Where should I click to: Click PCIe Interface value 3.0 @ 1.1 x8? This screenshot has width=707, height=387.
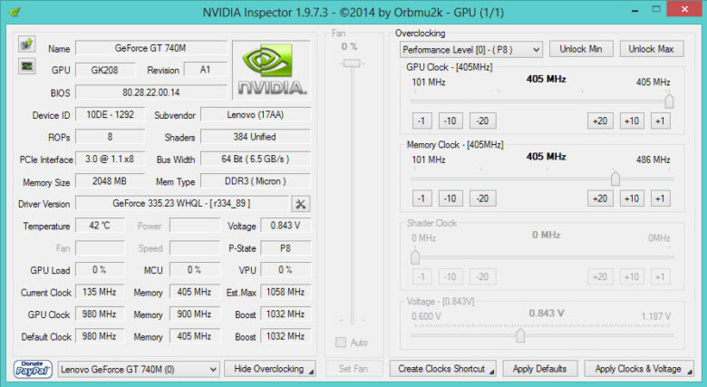click(x=111, y=159)
